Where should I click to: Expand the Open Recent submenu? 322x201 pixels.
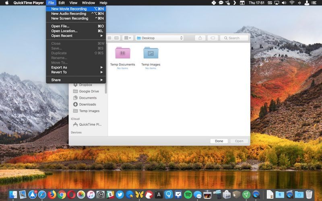point(62,36)
